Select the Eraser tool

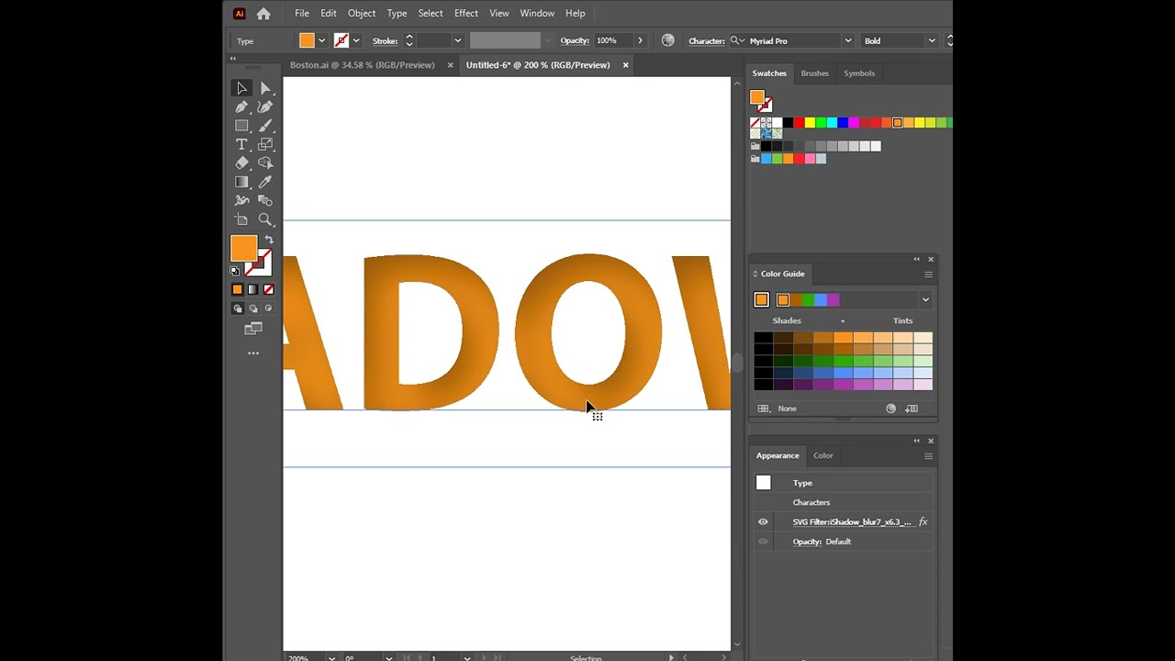[241, 162]
